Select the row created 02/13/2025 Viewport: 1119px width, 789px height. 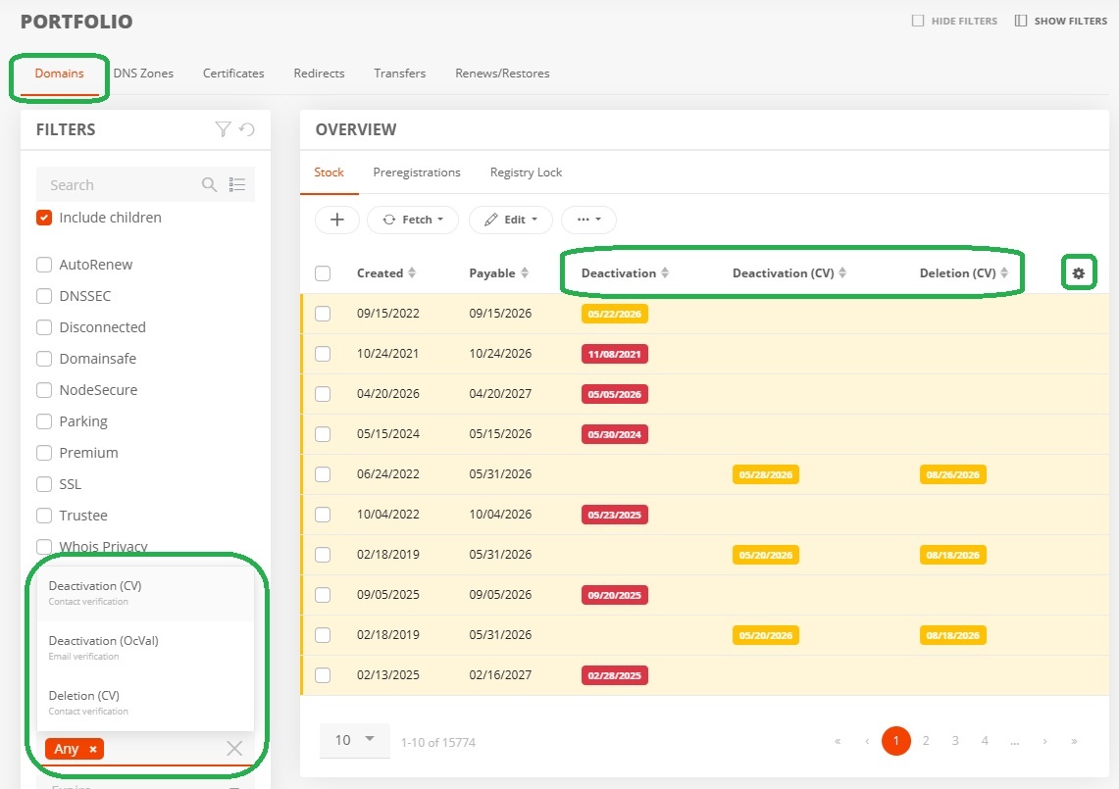pyautogui.click(x=323, y=675)
